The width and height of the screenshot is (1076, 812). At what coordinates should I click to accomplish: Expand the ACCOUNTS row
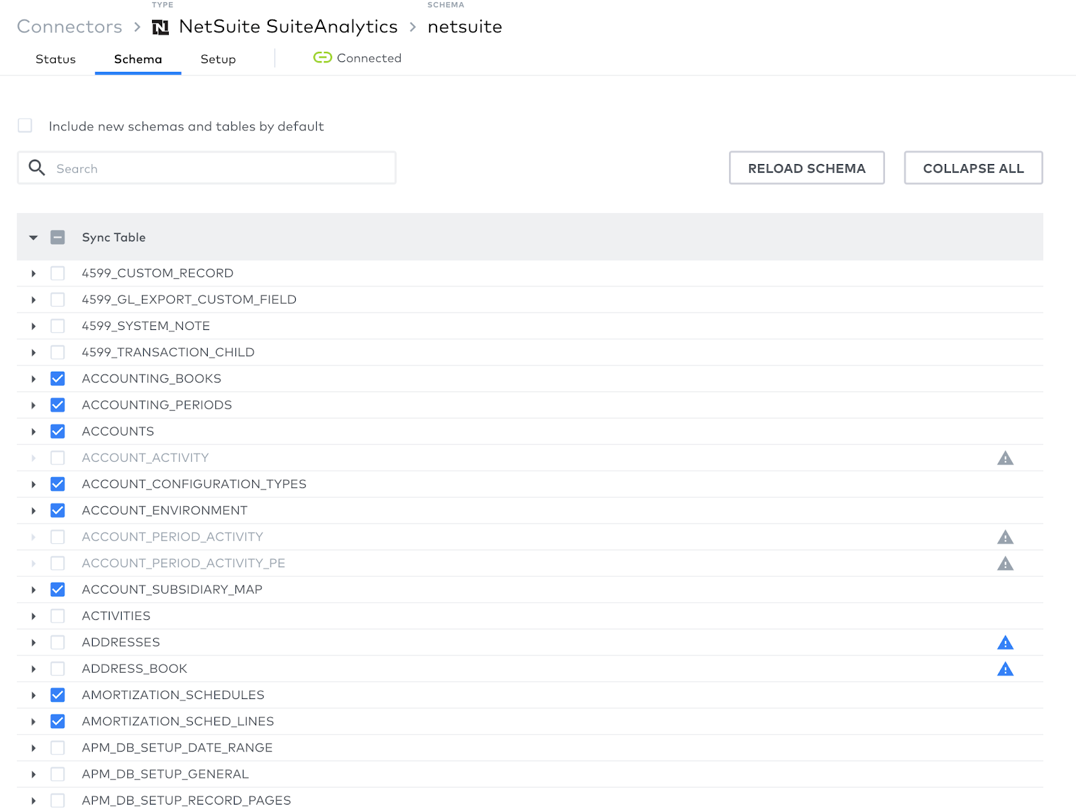pyautogui.click(x=33, y=432)
